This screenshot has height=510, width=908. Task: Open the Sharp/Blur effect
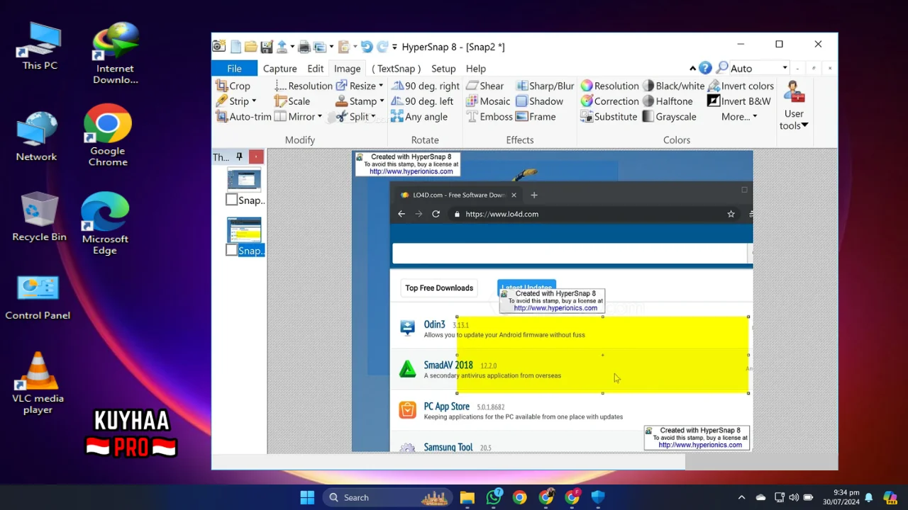[x=545, y=86]
